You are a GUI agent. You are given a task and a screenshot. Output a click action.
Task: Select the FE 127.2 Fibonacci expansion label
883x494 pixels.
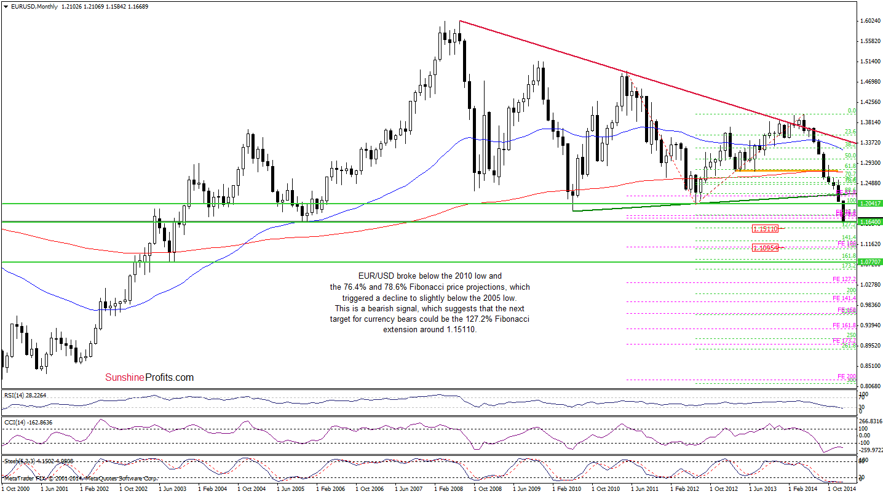[x=844, y=279]
